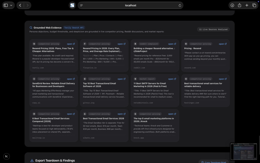Open the flexprice.io Resend Pricing source link

point(121,44)
